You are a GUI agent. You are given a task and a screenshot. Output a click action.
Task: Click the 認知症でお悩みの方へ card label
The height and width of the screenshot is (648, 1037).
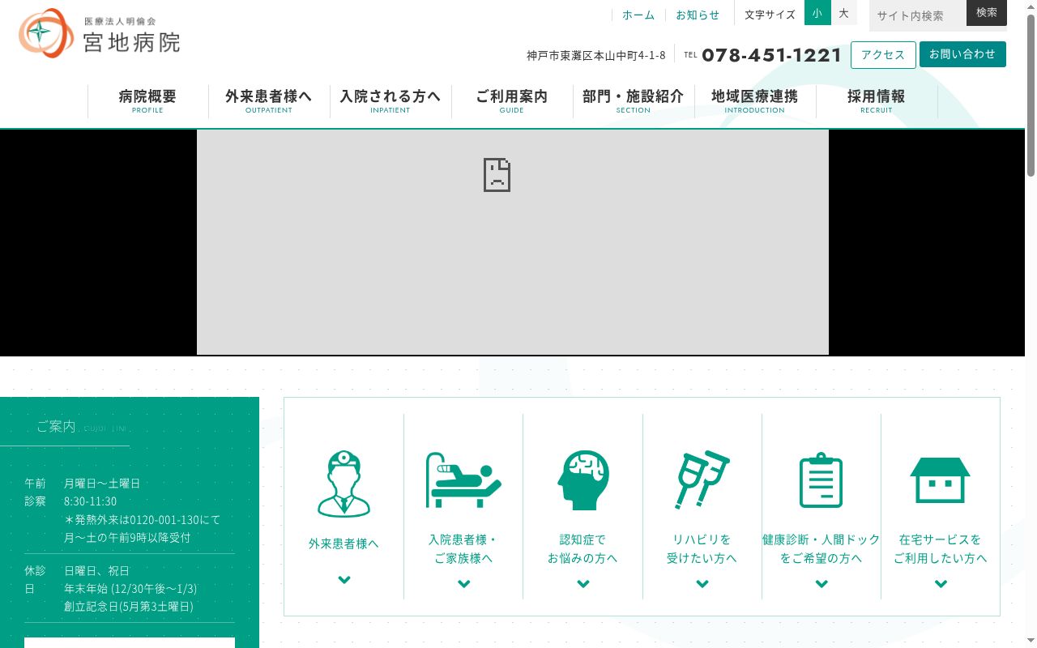coord(583,548)
